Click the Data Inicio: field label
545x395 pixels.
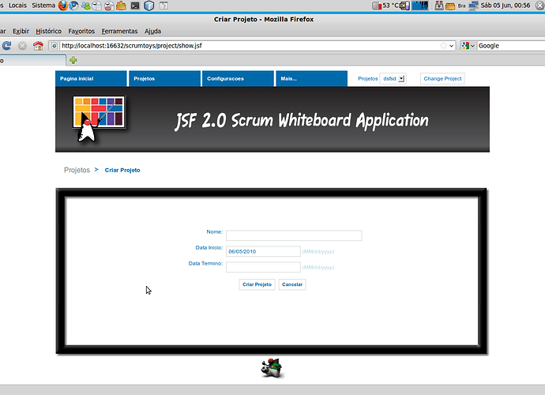click(209, 247)
